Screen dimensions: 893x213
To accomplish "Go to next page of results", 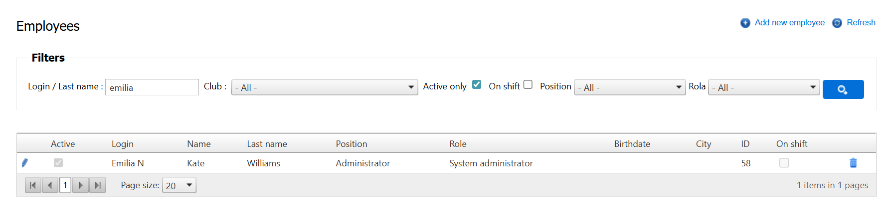I will (x=81, y=185).
